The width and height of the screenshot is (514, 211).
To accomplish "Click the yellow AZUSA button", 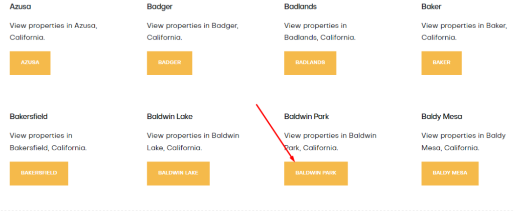I will coord(30,63).
